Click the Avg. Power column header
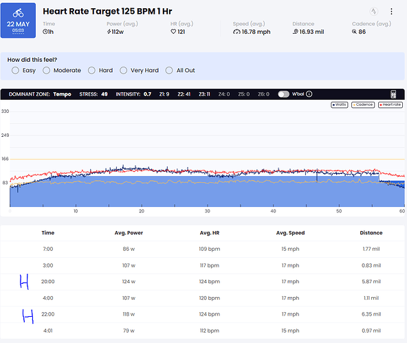Screen dimensions: 407x343 tap(129, 233)
